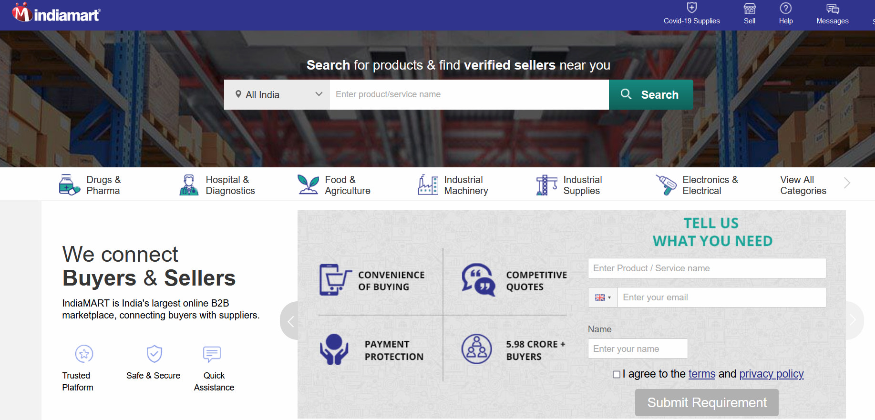The width and height of the screenshot is (875, 420).
Task: Click the IndiaMART logo
Action: [56, 14]
